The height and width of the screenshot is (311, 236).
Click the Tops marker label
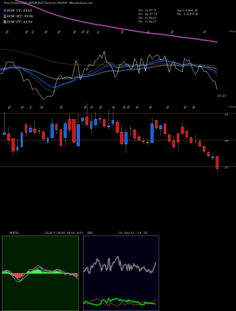point(232,32)
